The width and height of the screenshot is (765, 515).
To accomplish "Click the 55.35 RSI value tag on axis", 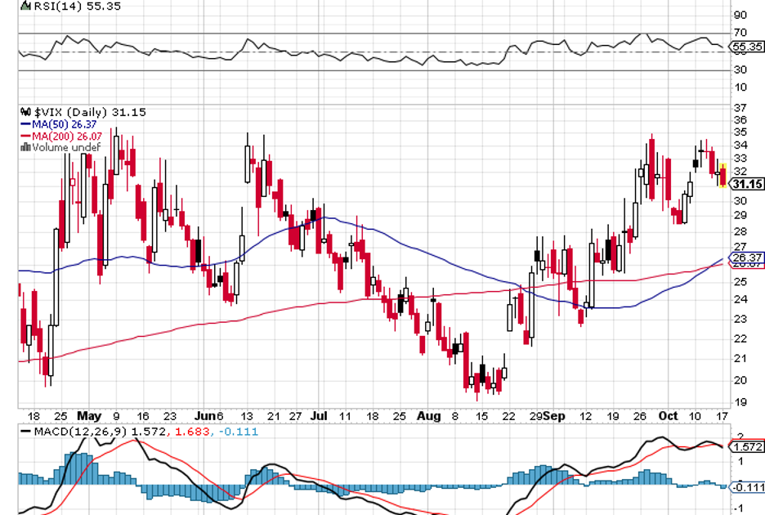I will (x=748, y=47).
